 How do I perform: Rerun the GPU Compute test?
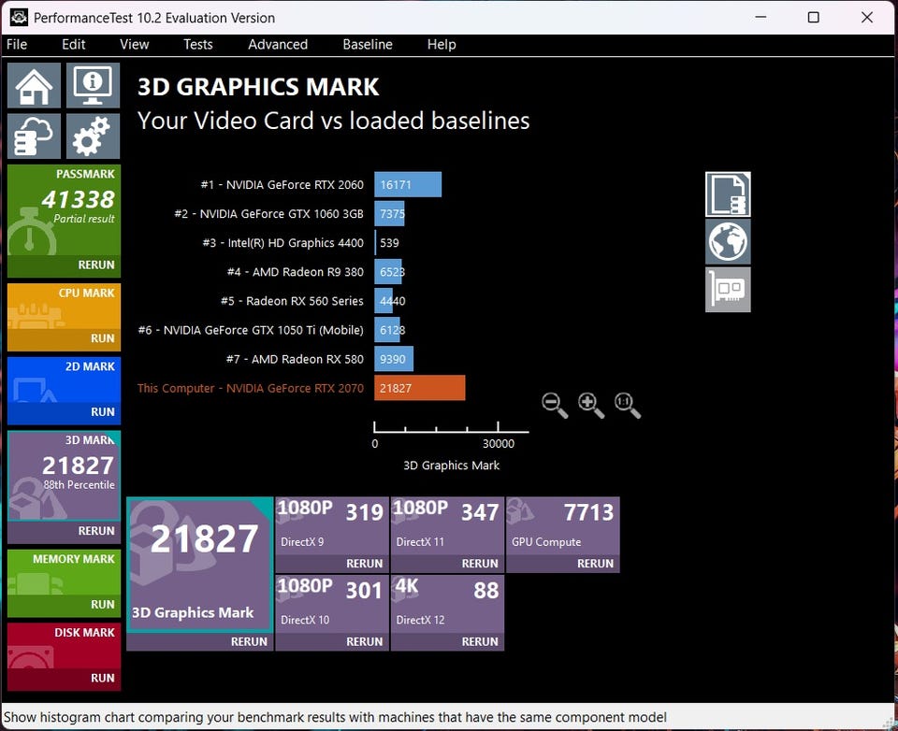point(563,564)
